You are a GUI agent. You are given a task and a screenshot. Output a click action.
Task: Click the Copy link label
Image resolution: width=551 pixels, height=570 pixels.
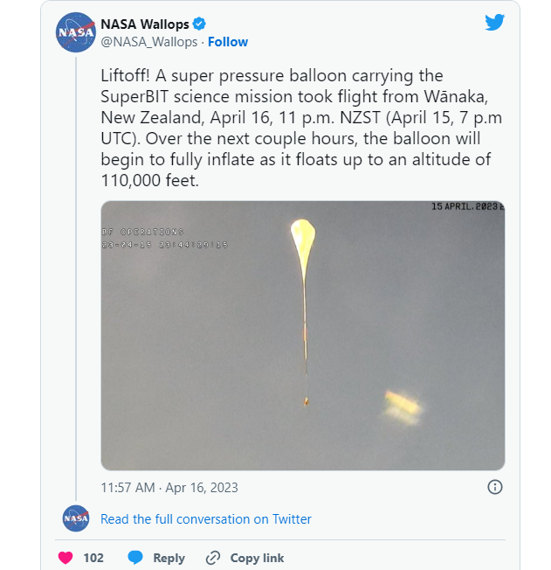(x=257, y=558)
